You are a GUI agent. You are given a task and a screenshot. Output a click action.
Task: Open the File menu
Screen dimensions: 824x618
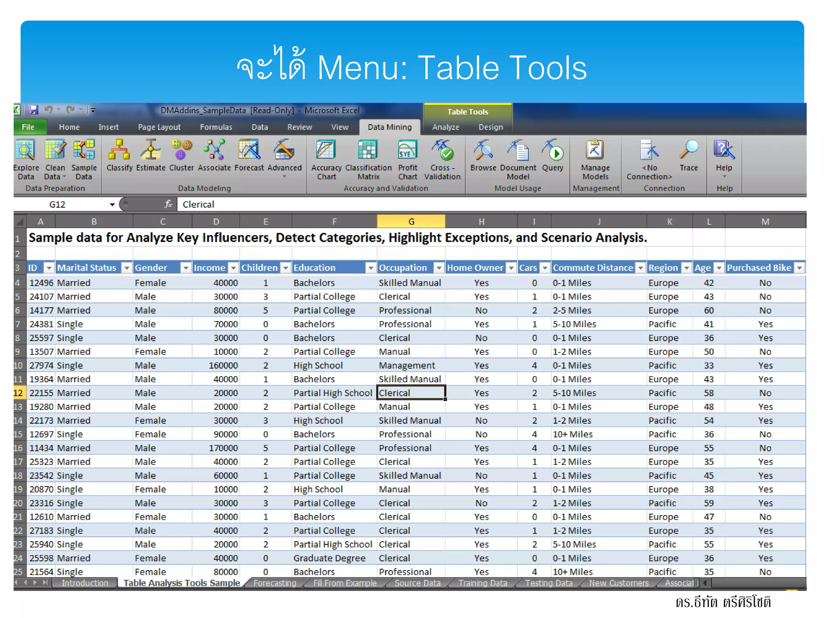coord(28,127)
